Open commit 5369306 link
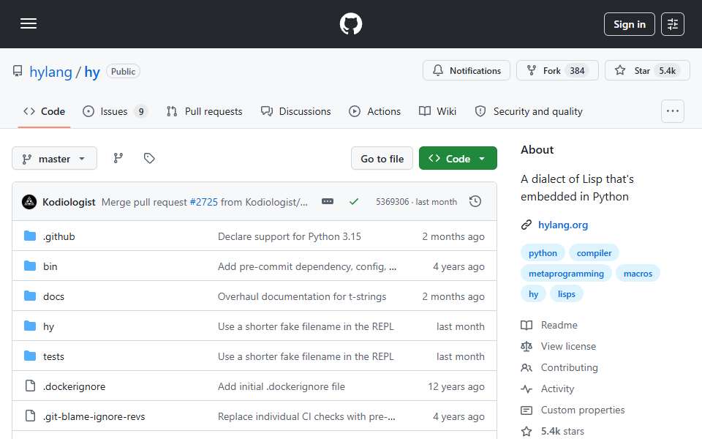 point(392,202)
